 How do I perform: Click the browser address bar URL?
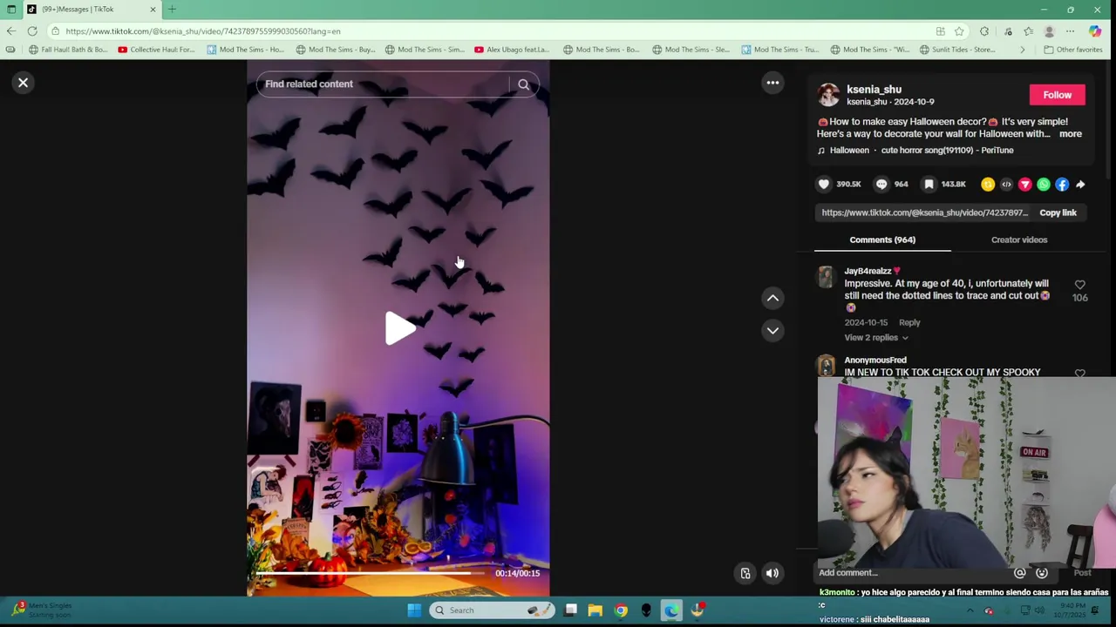202,31
